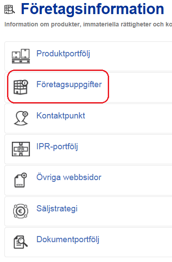Image resolution: width=172 pixels, height=262 pixels.
Task: Open the Dokumentportfölj text link
Action: [x=68, y=240]
